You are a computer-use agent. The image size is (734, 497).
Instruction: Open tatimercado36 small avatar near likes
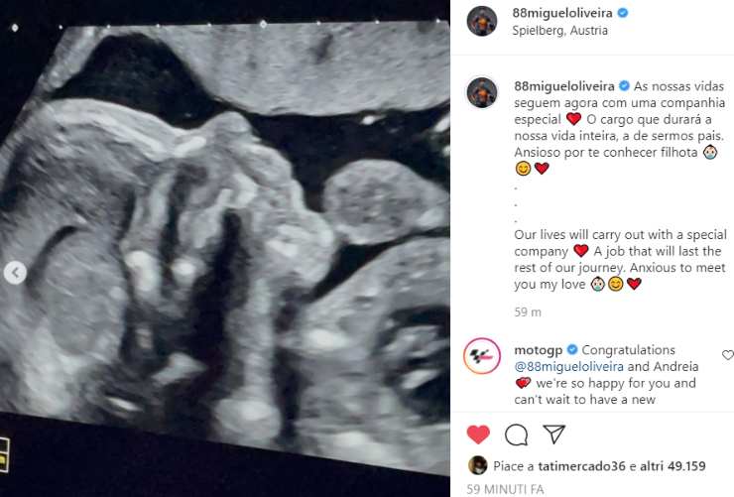(x=477, y=465)
